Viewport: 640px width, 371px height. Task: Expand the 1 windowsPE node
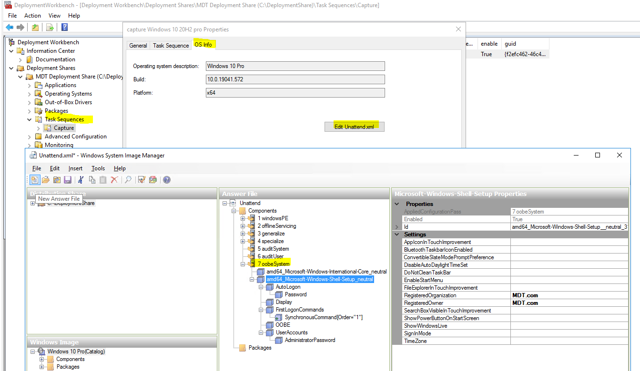click(x=243, y=218)
